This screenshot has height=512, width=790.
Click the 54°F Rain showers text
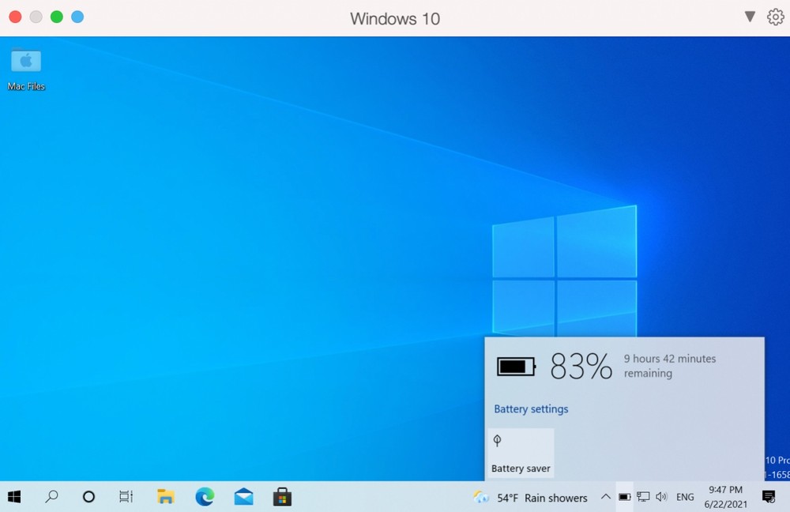(x=542, y=498)
